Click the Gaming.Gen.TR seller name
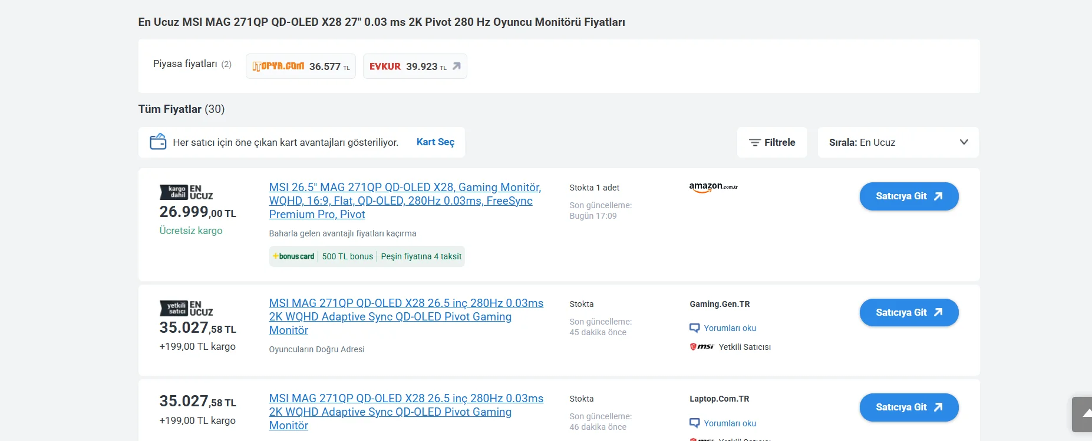 coord(720,304)
